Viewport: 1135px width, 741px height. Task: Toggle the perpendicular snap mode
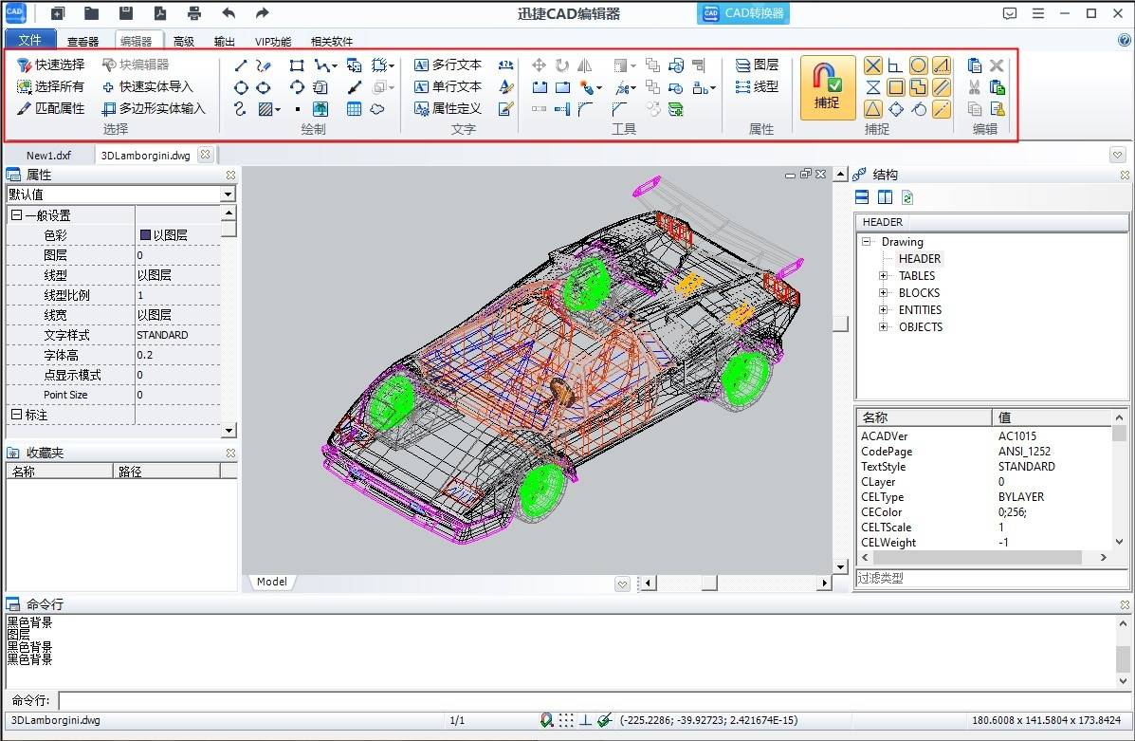(x=895, y=65)
